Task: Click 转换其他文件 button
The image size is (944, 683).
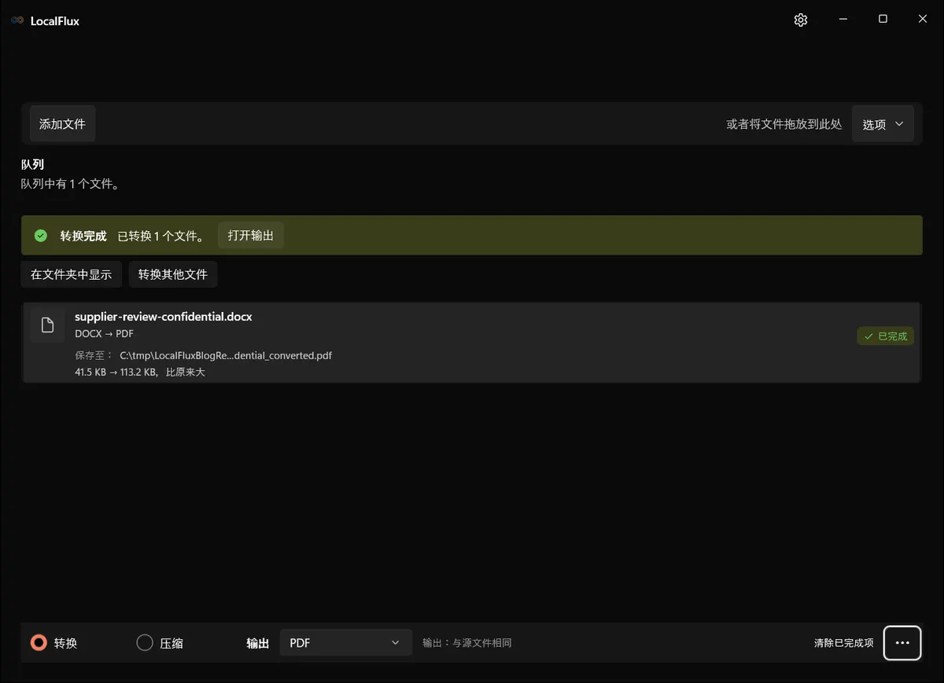Action: click(173, 274)
